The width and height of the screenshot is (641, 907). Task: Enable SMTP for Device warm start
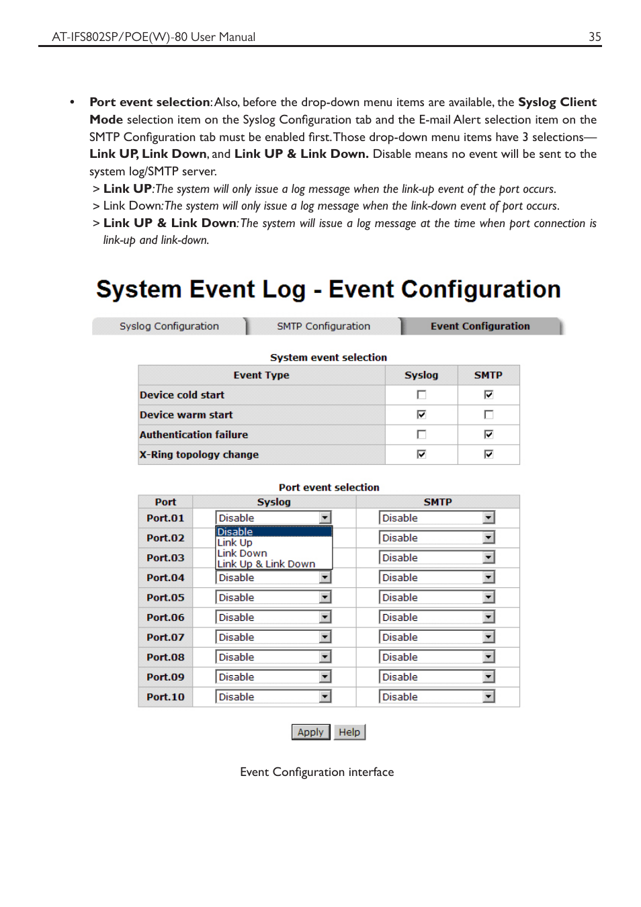click(488, 415)
